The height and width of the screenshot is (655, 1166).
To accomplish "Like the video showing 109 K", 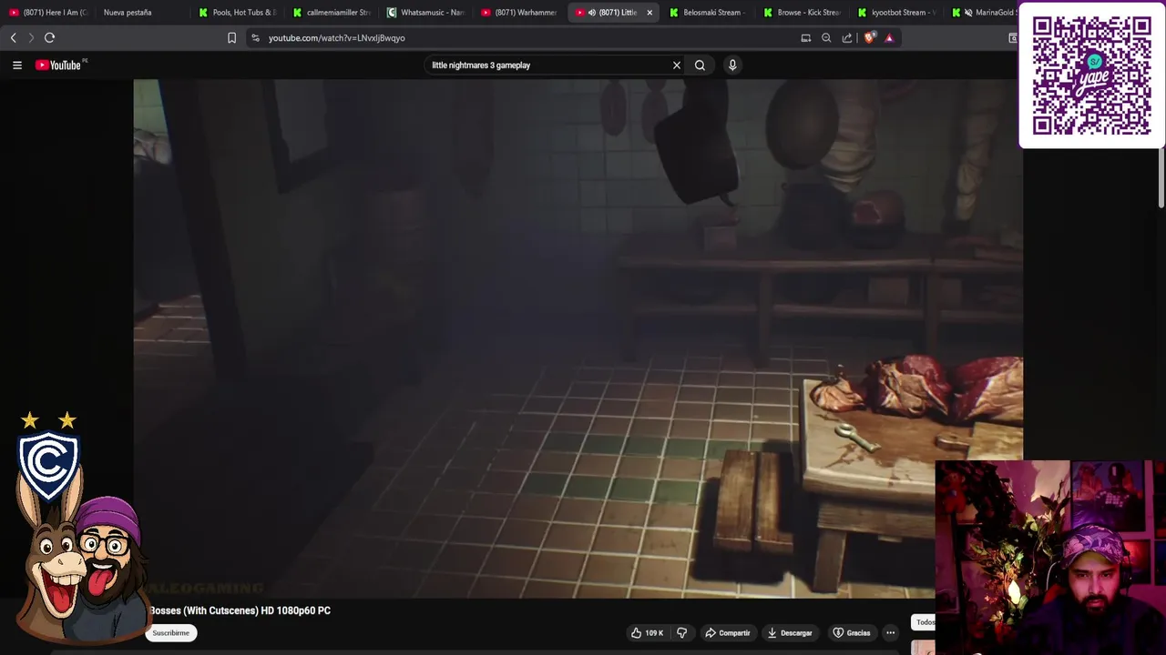I will [x=648, y=632].
